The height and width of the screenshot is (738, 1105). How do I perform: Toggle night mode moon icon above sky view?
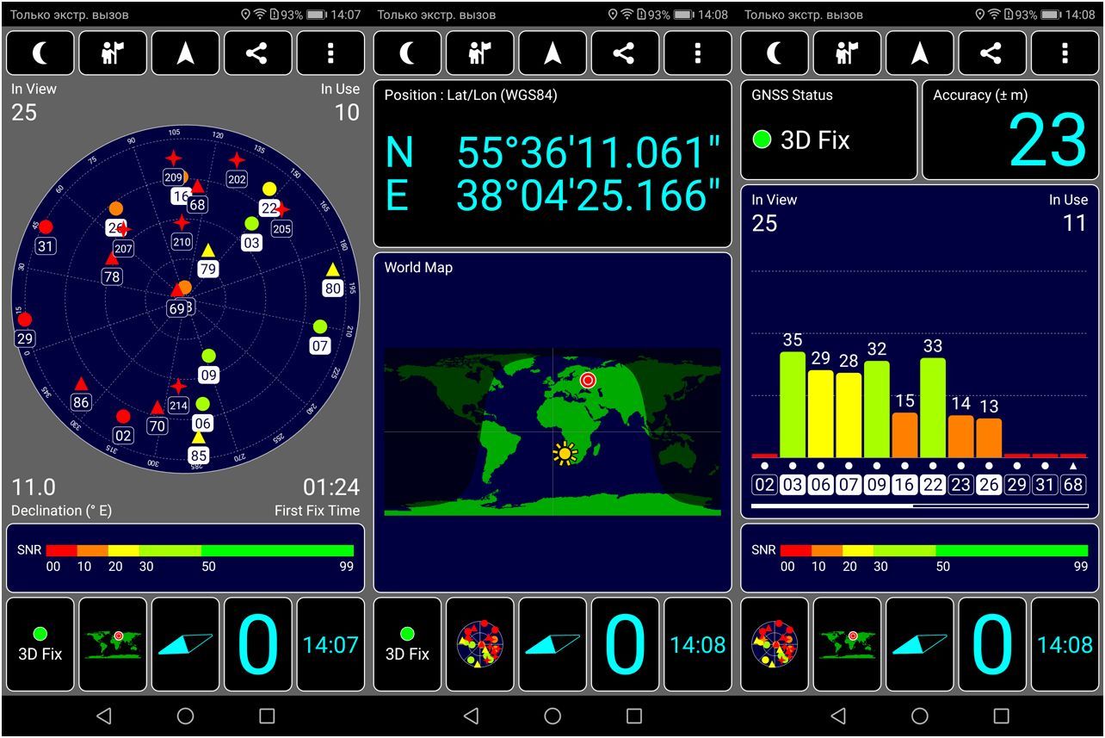(40, 53)
